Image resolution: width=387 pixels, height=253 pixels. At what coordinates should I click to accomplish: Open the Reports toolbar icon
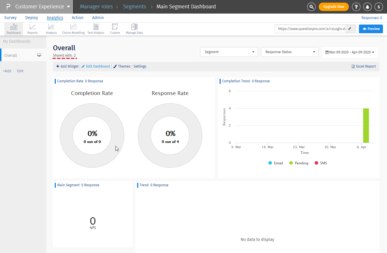[x=32, y=29]
